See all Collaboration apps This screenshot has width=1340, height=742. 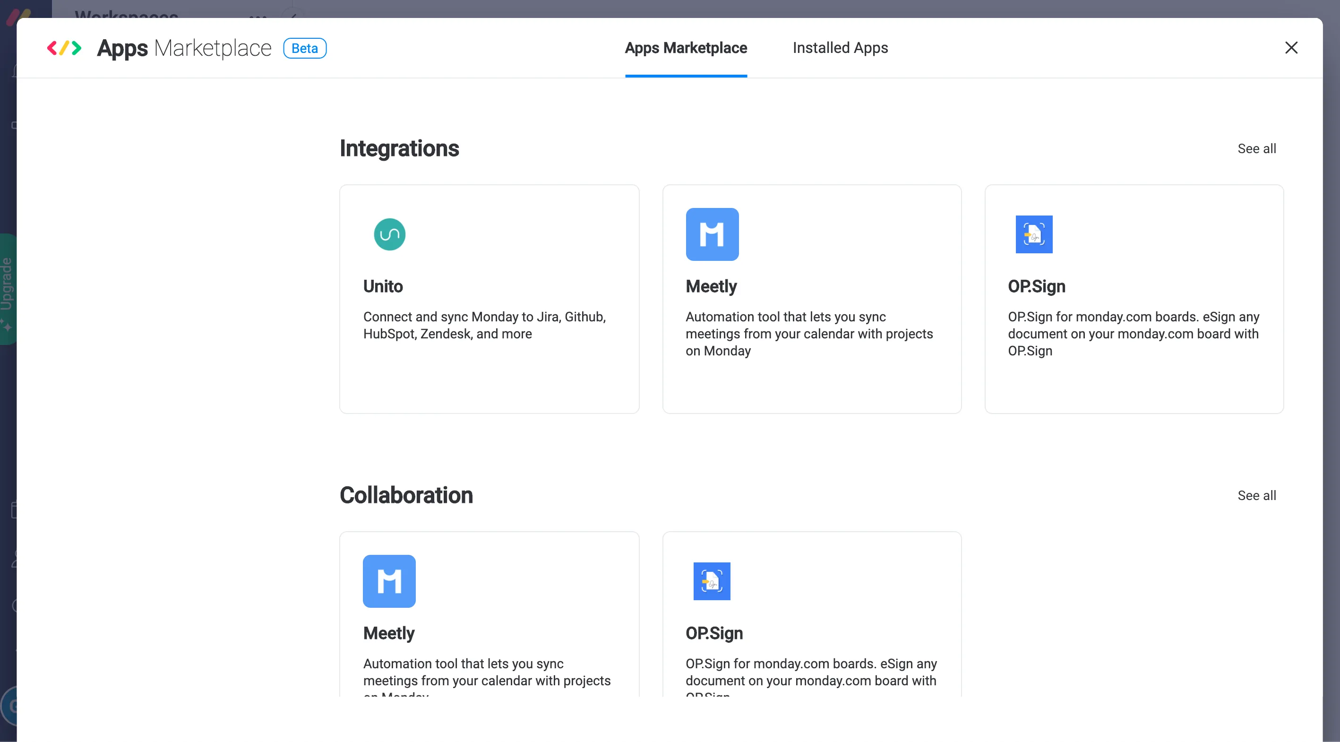[1256, 495]
